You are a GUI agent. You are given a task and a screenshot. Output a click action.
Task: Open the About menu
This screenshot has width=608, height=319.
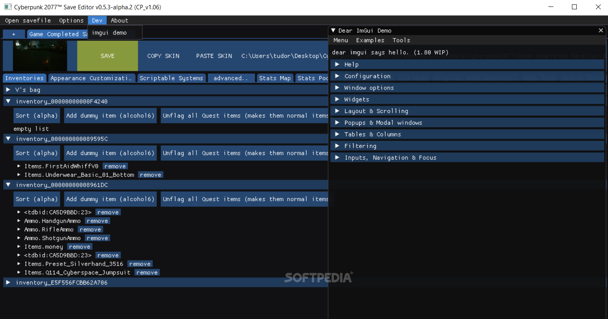119,20
